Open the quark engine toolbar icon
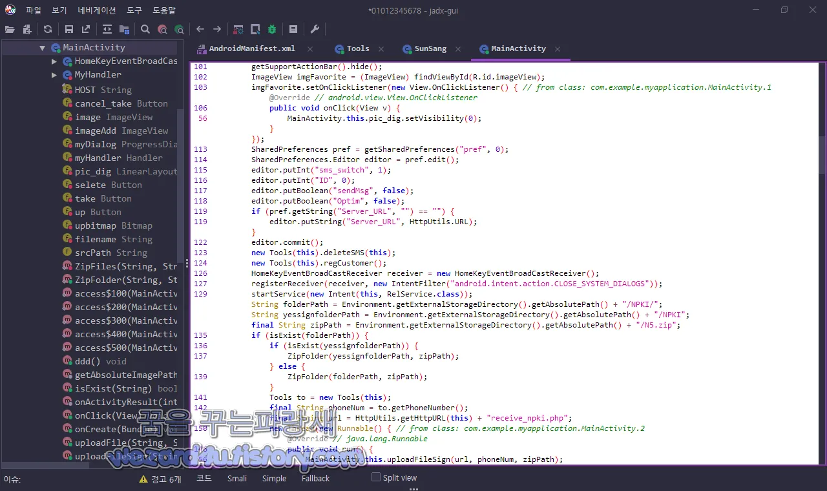 tap(255, 29)
